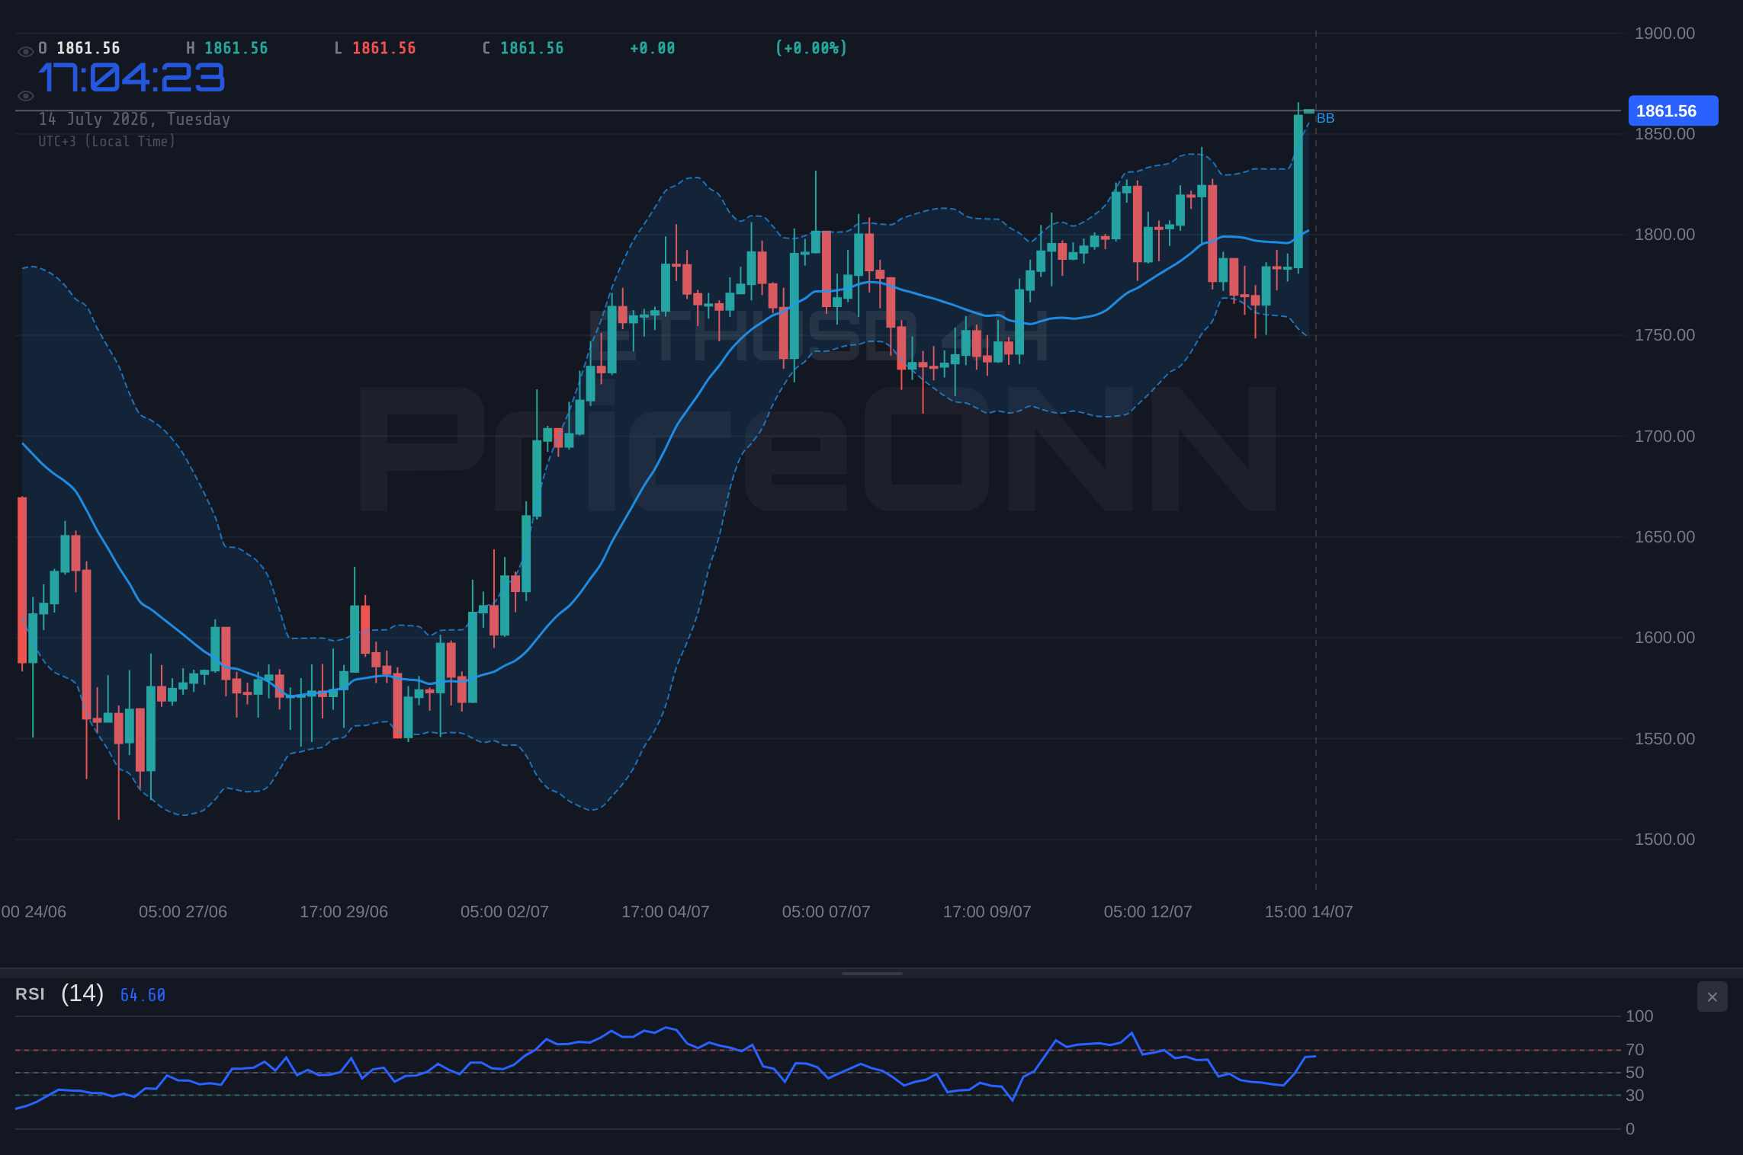Click the 1650.00 price axis label
The image size is (1743, 1155).
[x=1664, y=537]
